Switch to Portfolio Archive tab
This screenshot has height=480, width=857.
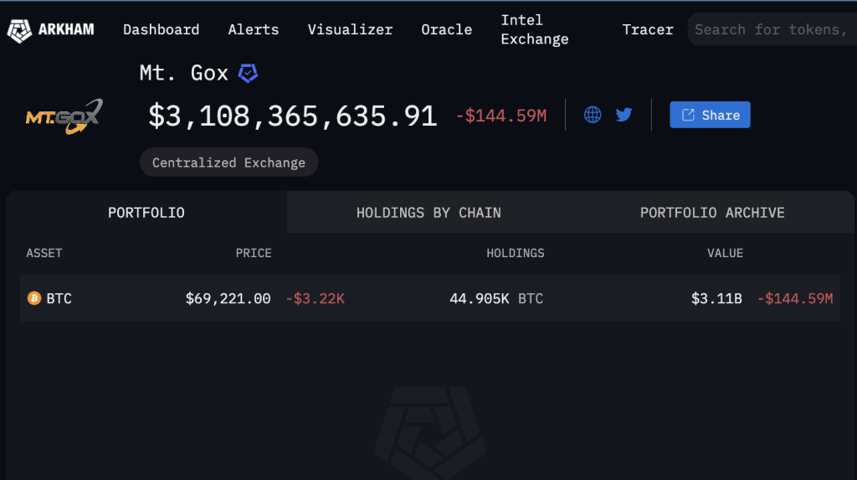[712, 213]
